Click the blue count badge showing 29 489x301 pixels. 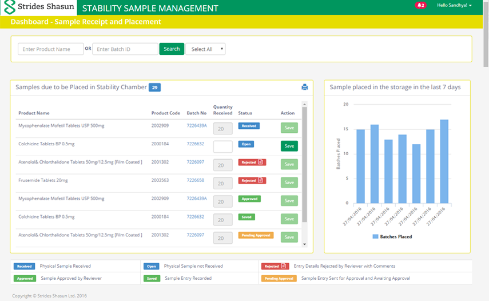(154, 88)
